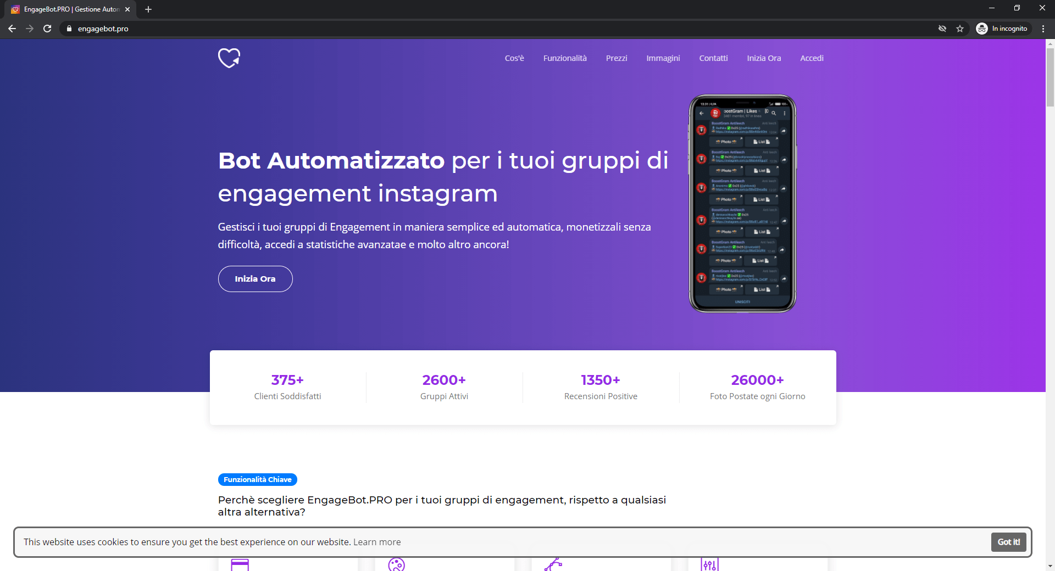Click the padlock icon in the address bar
The height and width of the screenshot is (571, 1055).
click(69, 29)
